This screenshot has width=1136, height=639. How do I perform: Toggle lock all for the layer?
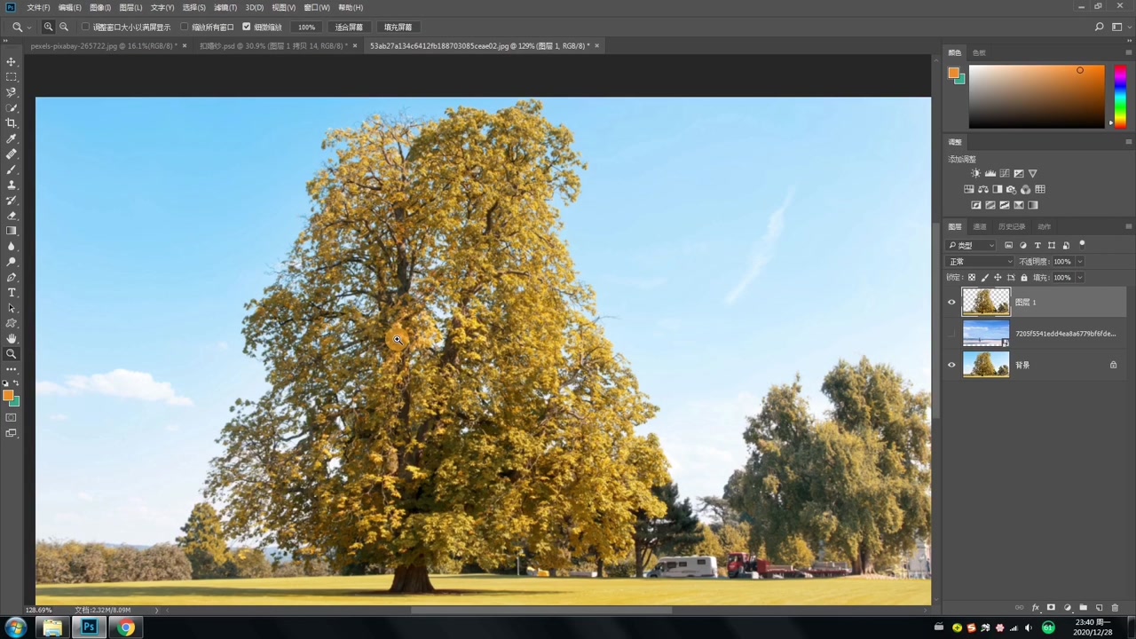pos(1024,278)
